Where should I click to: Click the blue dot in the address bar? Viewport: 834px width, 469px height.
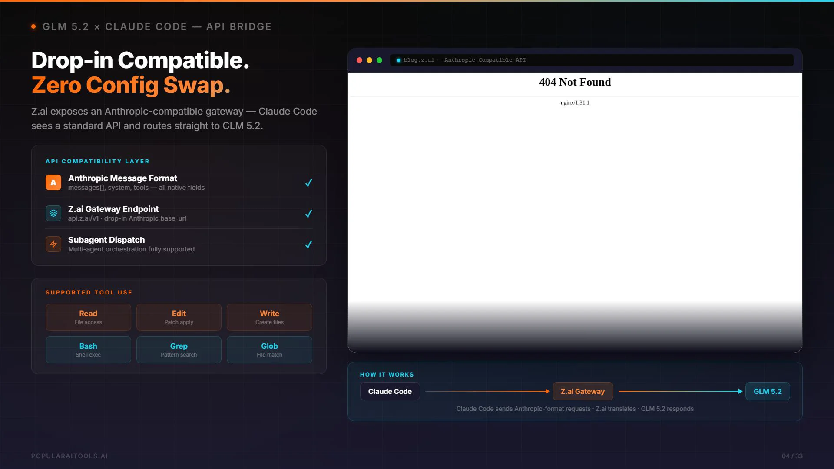coord(398,60)
